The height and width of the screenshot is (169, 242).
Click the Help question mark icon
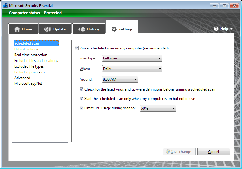[216, 29]
